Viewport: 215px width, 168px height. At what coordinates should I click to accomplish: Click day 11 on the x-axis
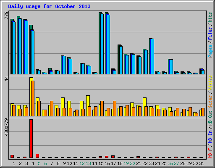click(76, 163)
